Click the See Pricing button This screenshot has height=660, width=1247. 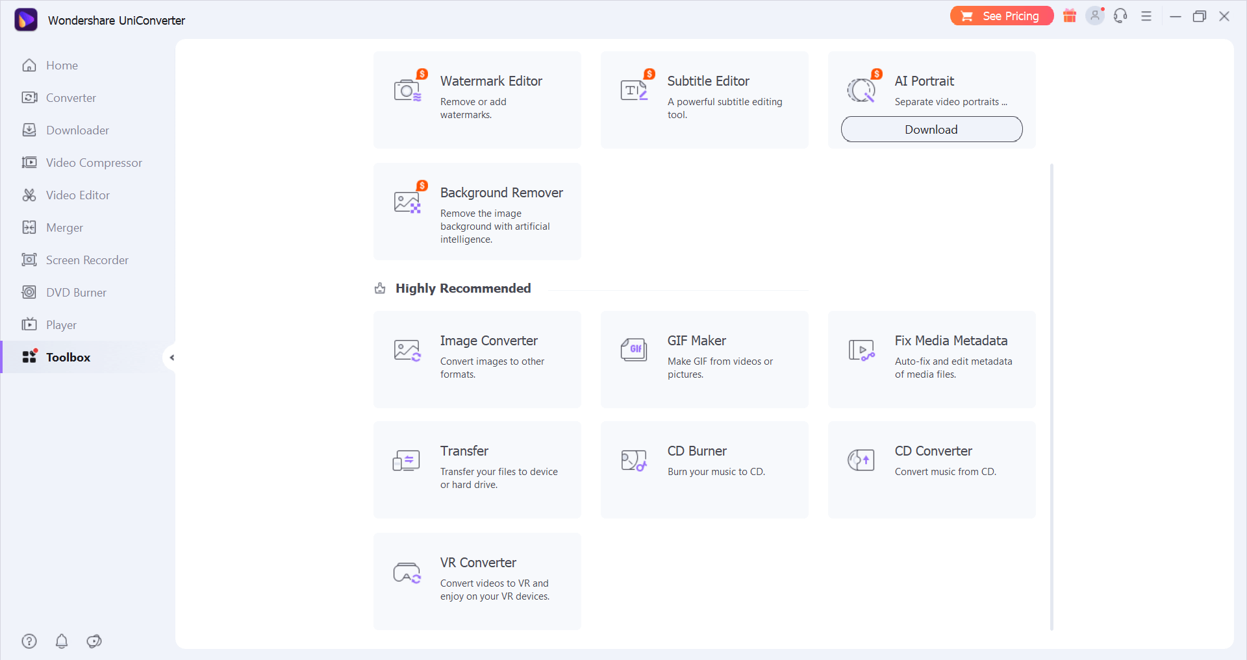[x=1001, y=16]
